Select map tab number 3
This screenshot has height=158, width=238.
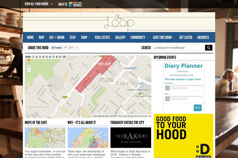tap(40, 57)
